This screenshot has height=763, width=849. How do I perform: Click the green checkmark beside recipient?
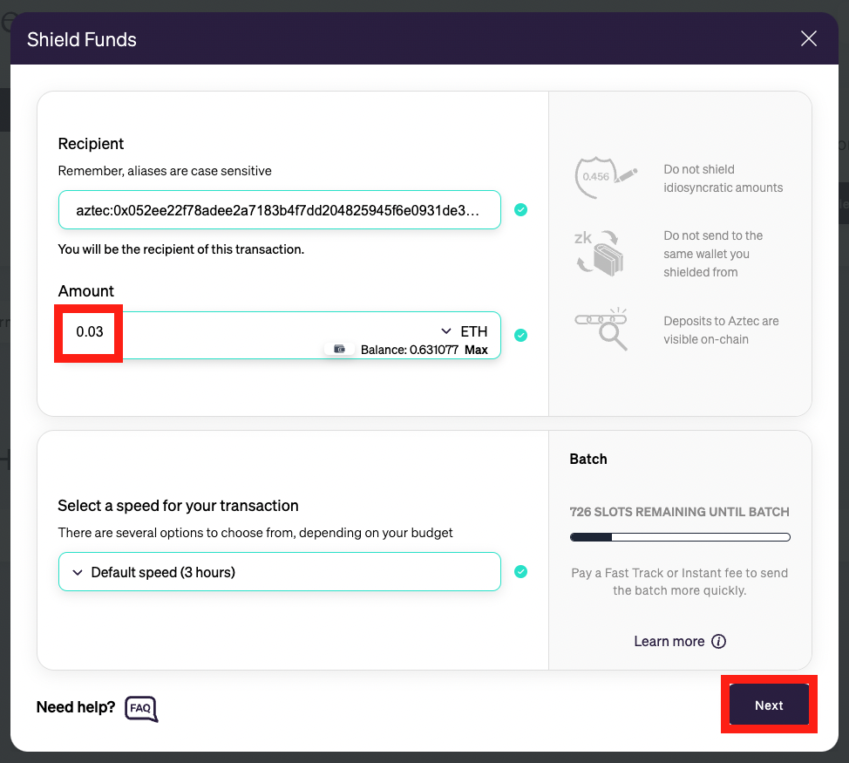(521, 209)
